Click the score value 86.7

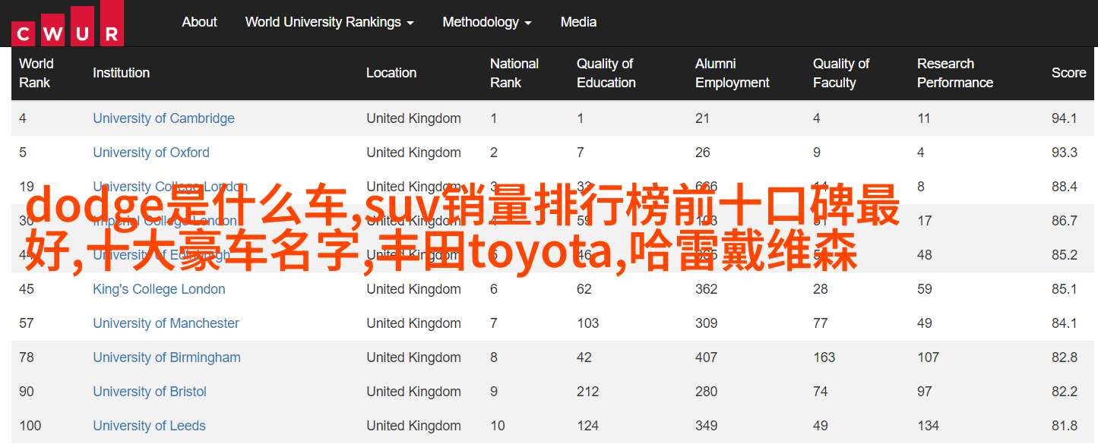(1065, 221)
